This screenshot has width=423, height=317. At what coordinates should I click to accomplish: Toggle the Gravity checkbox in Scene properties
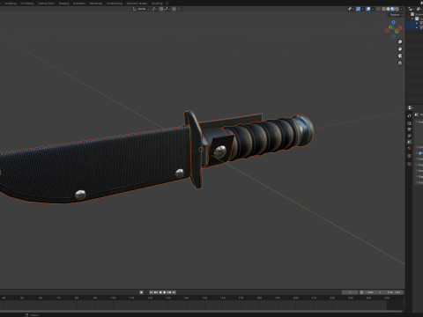[420, 153]
